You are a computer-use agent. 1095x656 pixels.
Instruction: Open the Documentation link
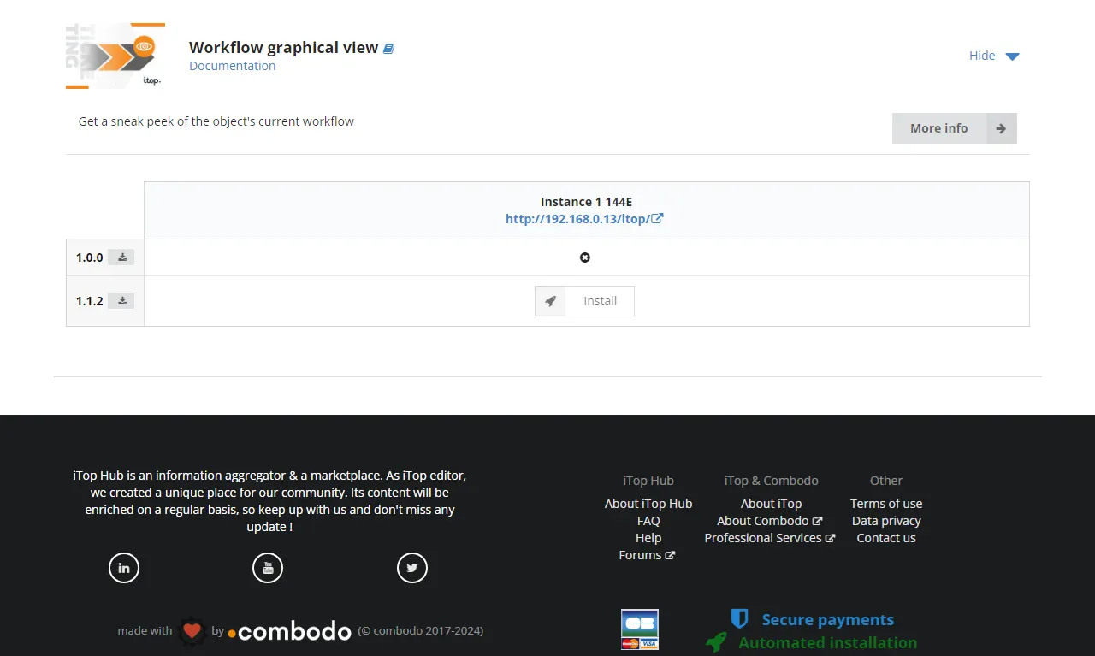(x=233, y=66)
